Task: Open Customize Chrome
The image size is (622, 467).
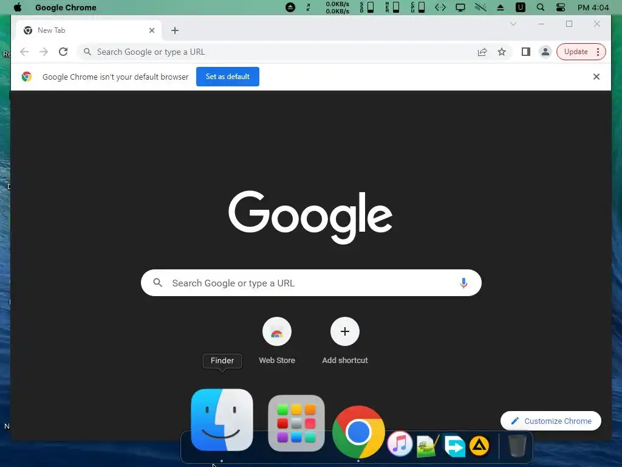Action: (550, 421)
